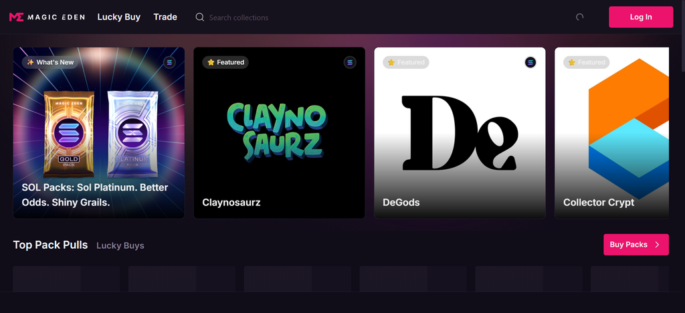Select the Top Pack Pulls tab
The image size is (685, 313).
pos(50,245)
